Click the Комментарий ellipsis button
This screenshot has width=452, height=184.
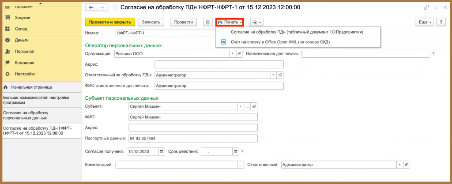241,165
